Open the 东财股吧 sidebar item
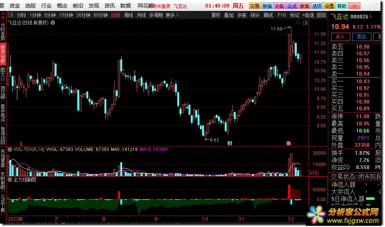The image size is (385, 227). coord(3,181)
